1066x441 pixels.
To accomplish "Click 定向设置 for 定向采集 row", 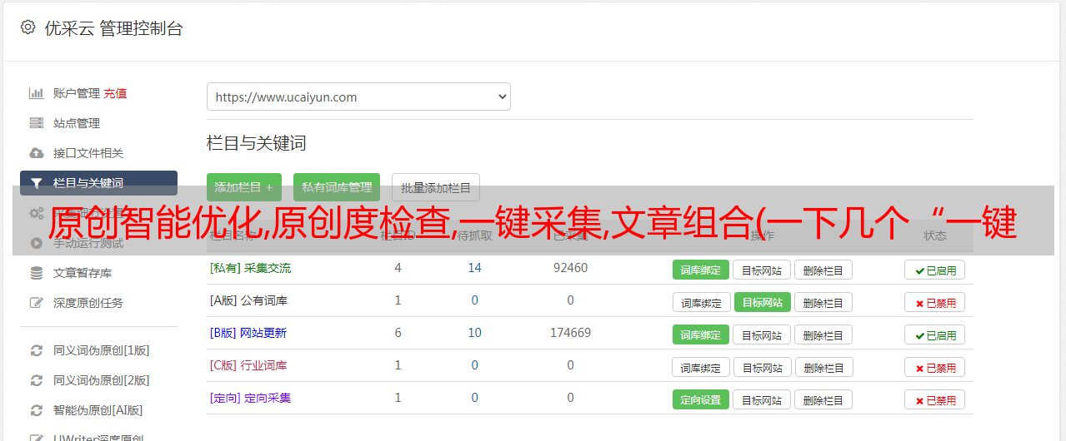I will [x=701, y=399].
